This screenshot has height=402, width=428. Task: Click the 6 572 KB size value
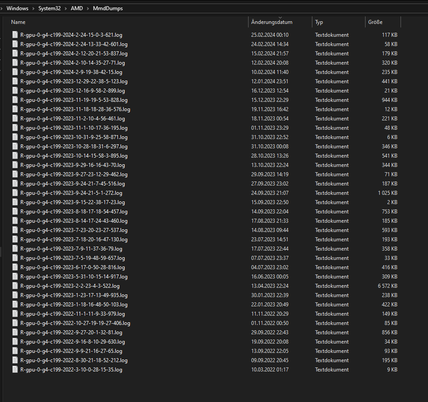pos(388,286)
